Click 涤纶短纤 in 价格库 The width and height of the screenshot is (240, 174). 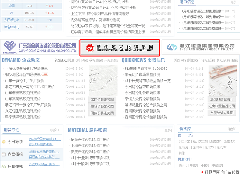(x=184, y=147)
